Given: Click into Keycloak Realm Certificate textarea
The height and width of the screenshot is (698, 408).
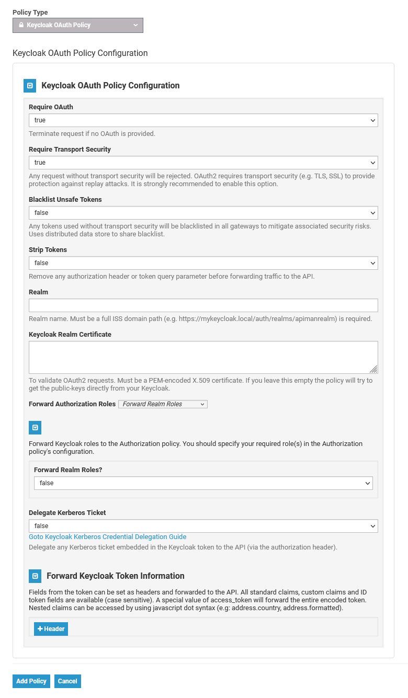Looking at the screenshot, I should click(203, 357).
